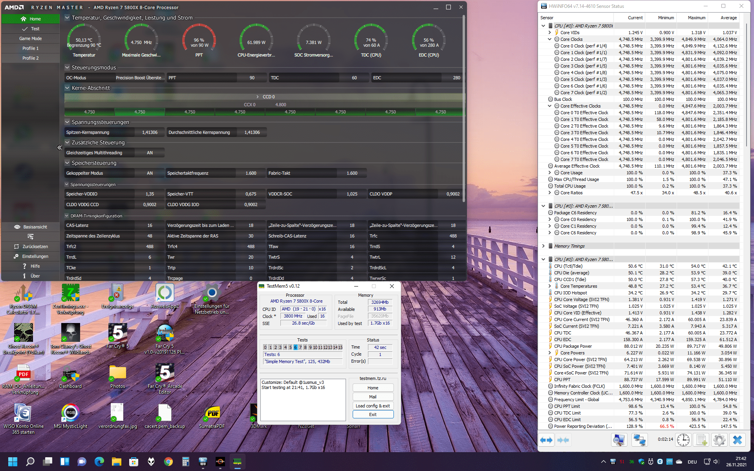Open Ereignisanzeige desktop icon
This screenshot has width=754, height=471.
click(117, 296)
